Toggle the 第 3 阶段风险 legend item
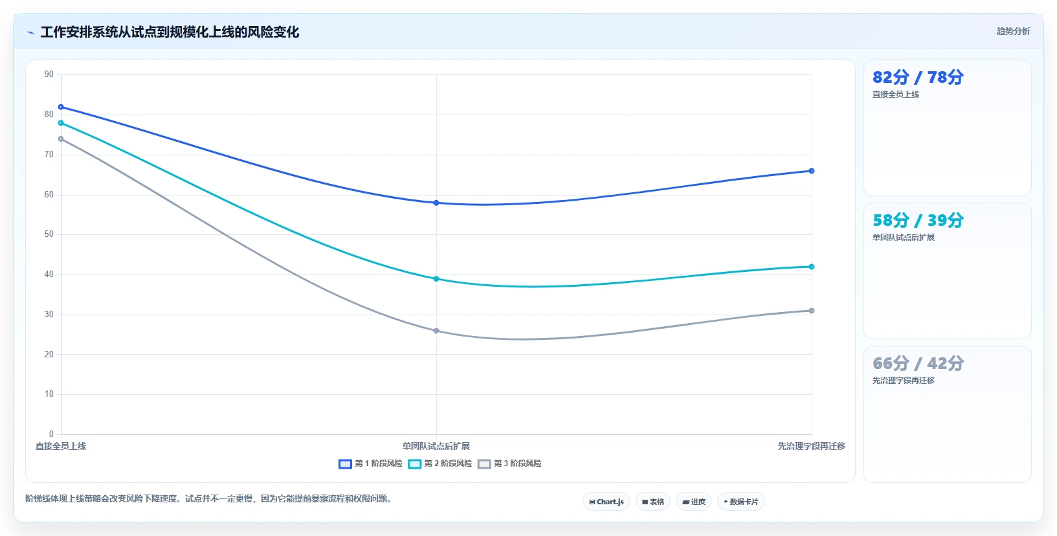Image resolution: width=1057 pixels, height=536 pixels. point(510,463)
